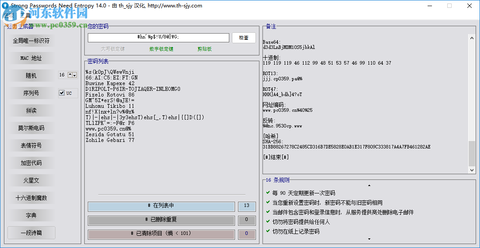Click the 大写锁定键 indicator
The width and height of the screenshot is (480, 248).
tap(113, 49)
